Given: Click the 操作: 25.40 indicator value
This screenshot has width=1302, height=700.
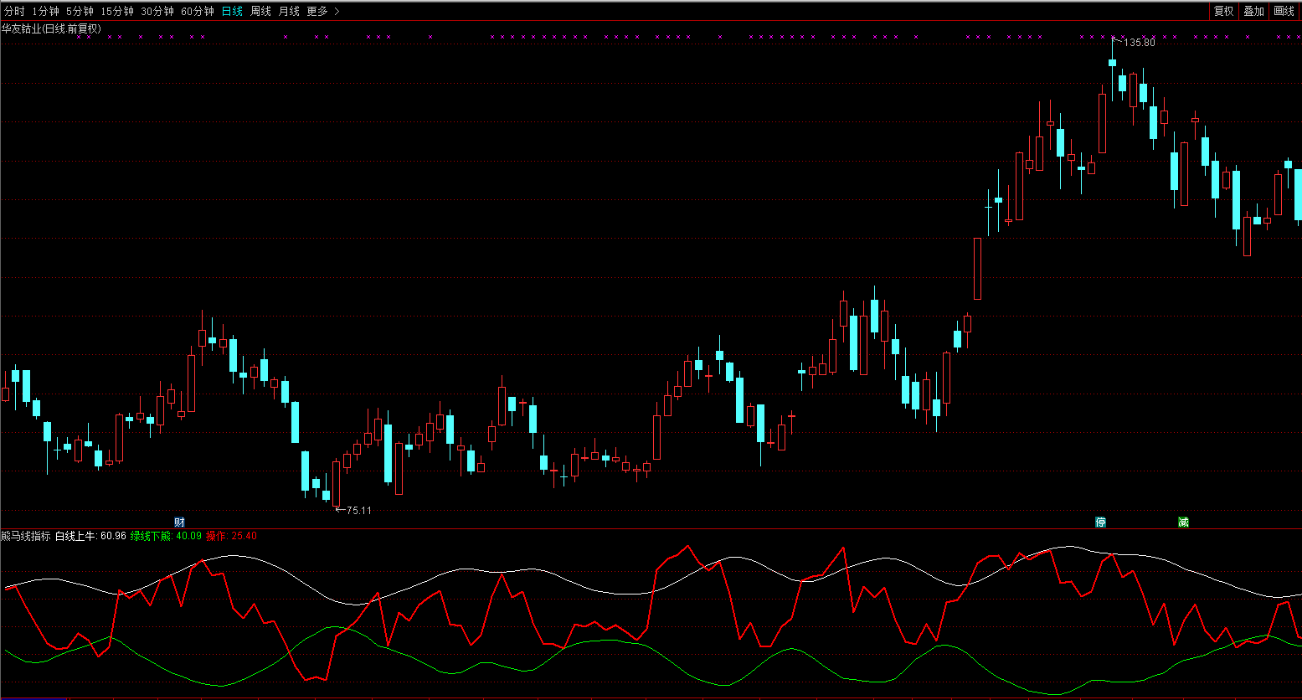Looking at the screenshot, I should tap(231, 536).
